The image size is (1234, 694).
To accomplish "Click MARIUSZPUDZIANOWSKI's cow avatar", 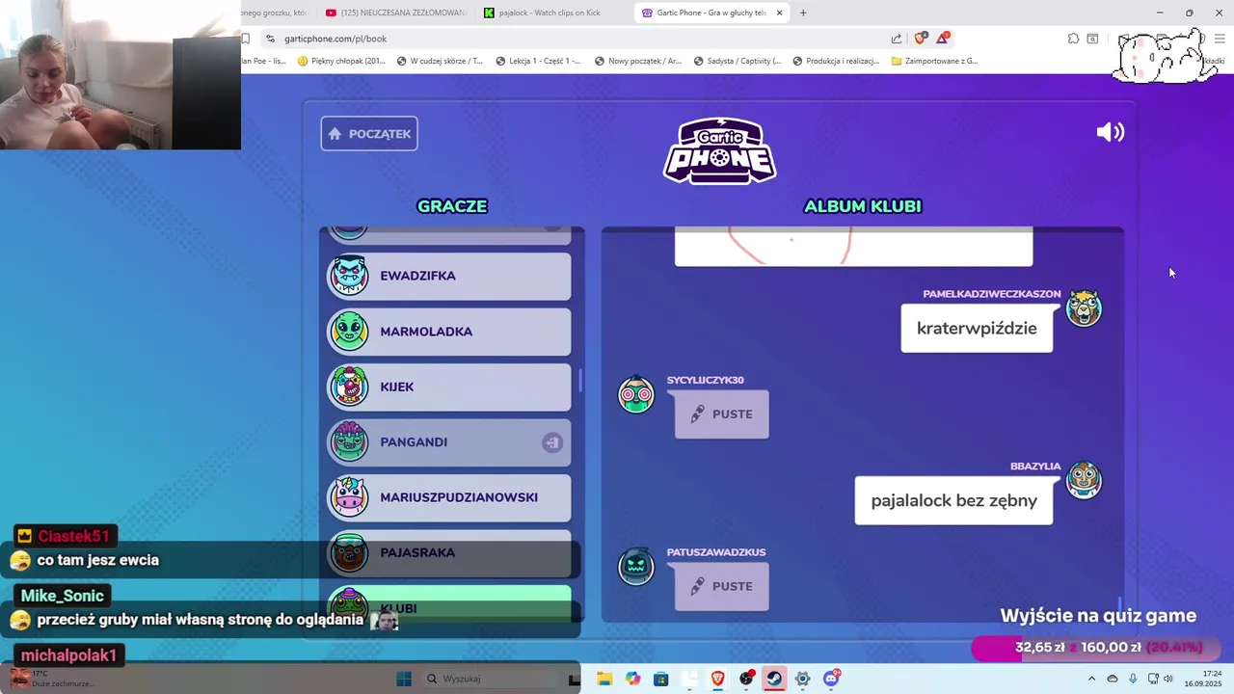I will [x=349, y=497].
